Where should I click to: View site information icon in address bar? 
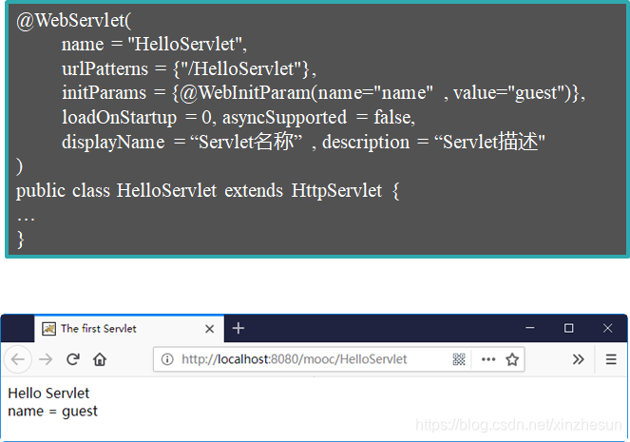pos(167,359)
